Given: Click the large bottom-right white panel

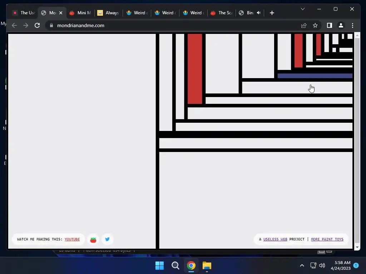Looking at the screenshot, I should coord(256,201).
